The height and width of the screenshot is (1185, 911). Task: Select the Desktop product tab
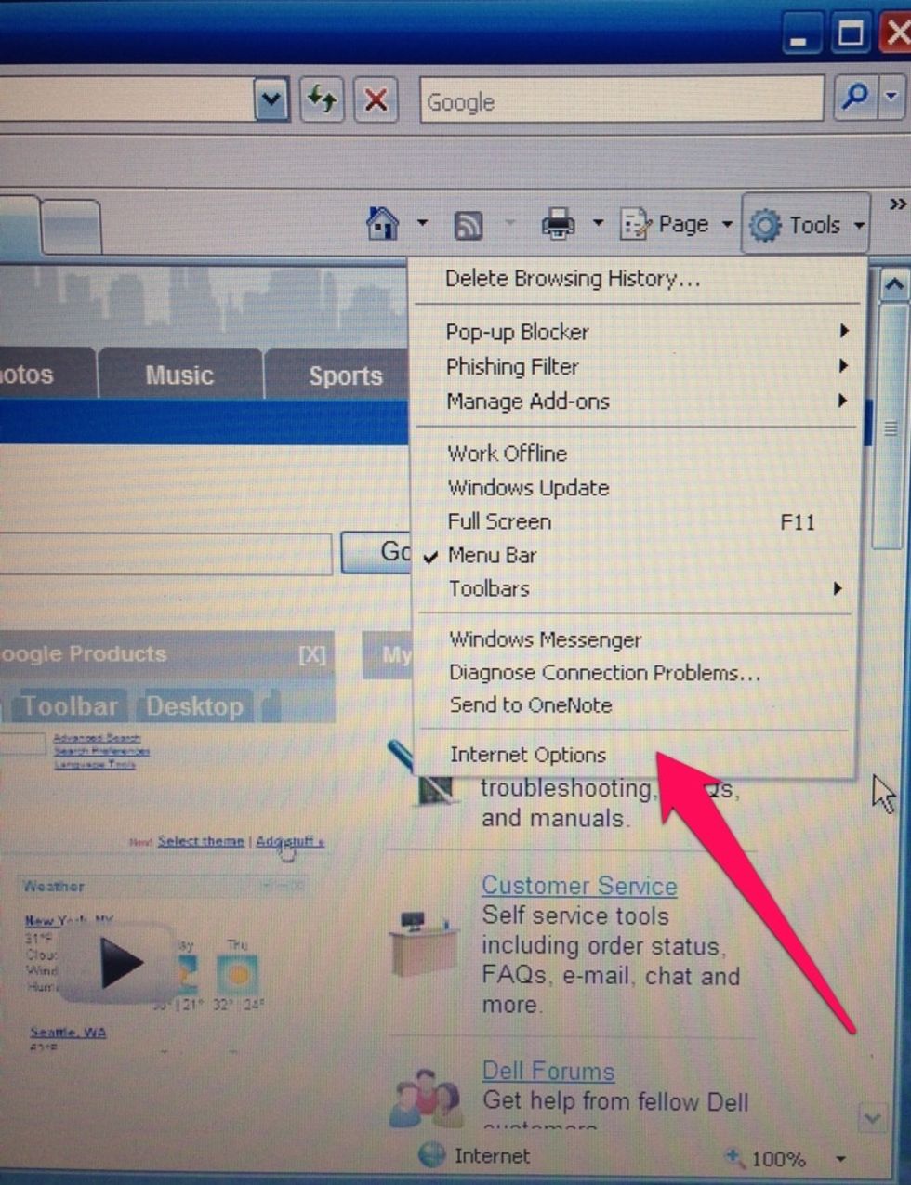(x=195, y=706)
